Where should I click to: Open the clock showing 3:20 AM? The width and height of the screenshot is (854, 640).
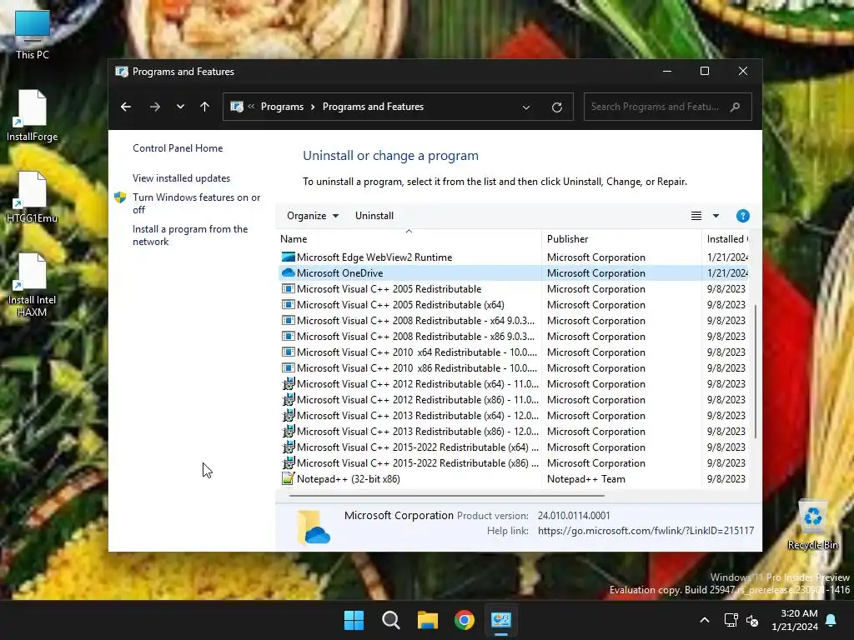pyautogui.click(x=795, y=620)
